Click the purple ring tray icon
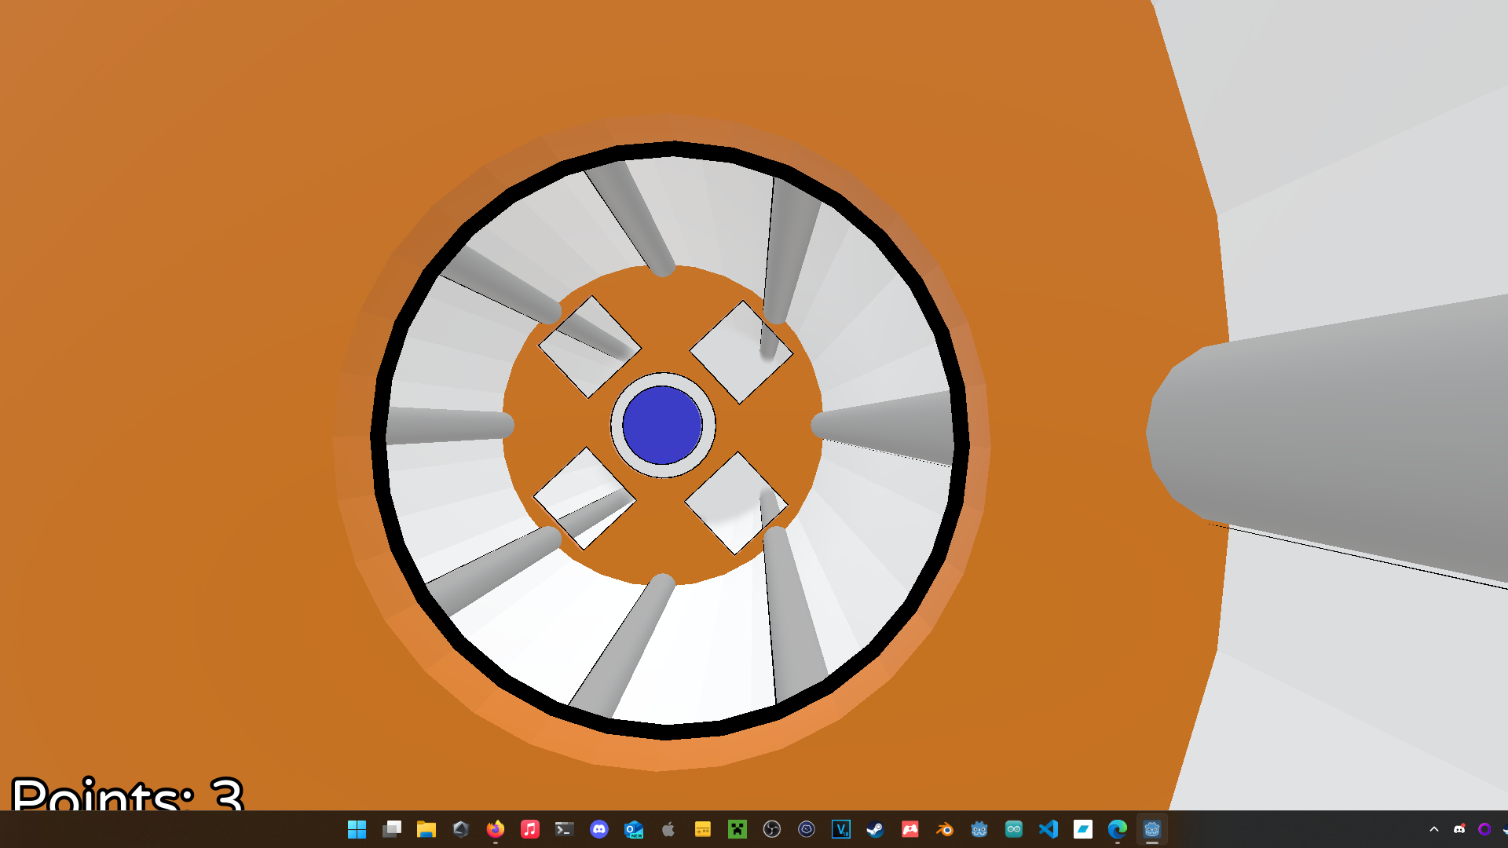The width and height of the screenshot is (1508, 848). 1484,829
